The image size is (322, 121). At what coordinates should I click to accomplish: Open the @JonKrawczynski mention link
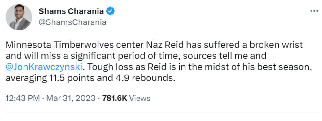coord(44,67)
